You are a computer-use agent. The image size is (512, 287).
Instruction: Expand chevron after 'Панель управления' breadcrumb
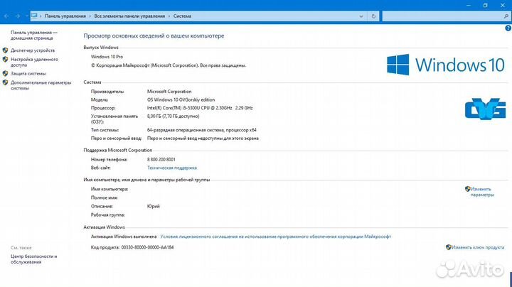[x=90, y=16]
